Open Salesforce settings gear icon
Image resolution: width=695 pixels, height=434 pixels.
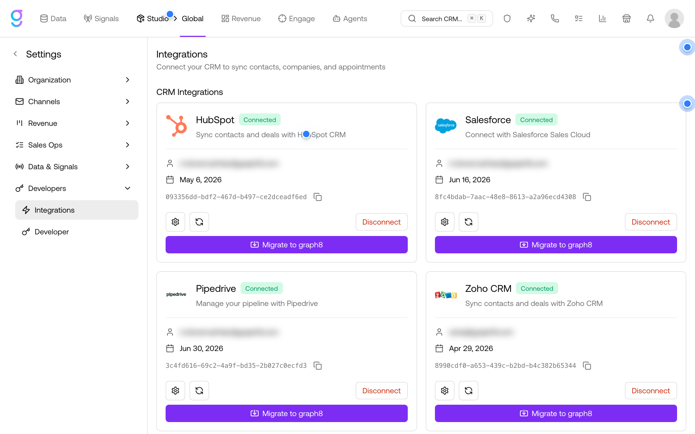(445, 222)
